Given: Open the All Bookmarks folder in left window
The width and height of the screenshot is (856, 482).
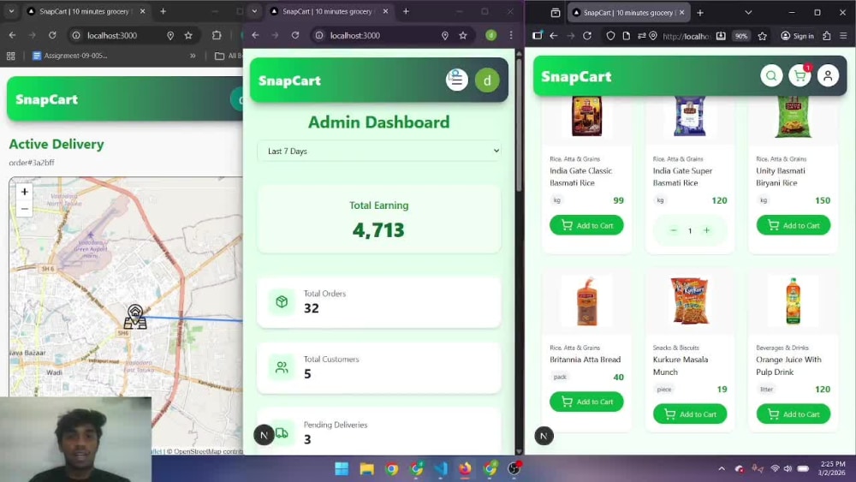Looking at the screenshot, I should coord(229,56).
